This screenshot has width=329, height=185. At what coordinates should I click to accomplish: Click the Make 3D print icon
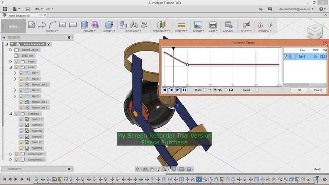[x=213, y=25]
